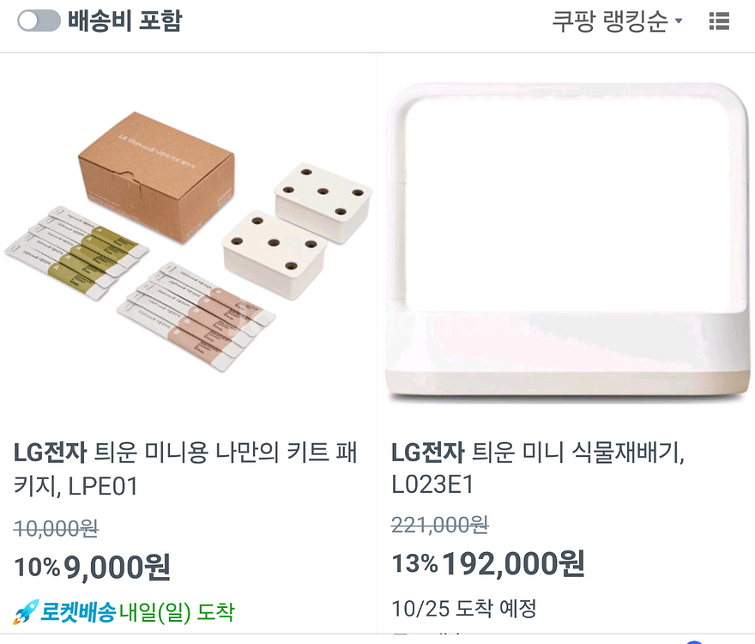Expand the sorting options menu
The width and height of the screenshot is (755, 644).
click(x=609, y=21)
